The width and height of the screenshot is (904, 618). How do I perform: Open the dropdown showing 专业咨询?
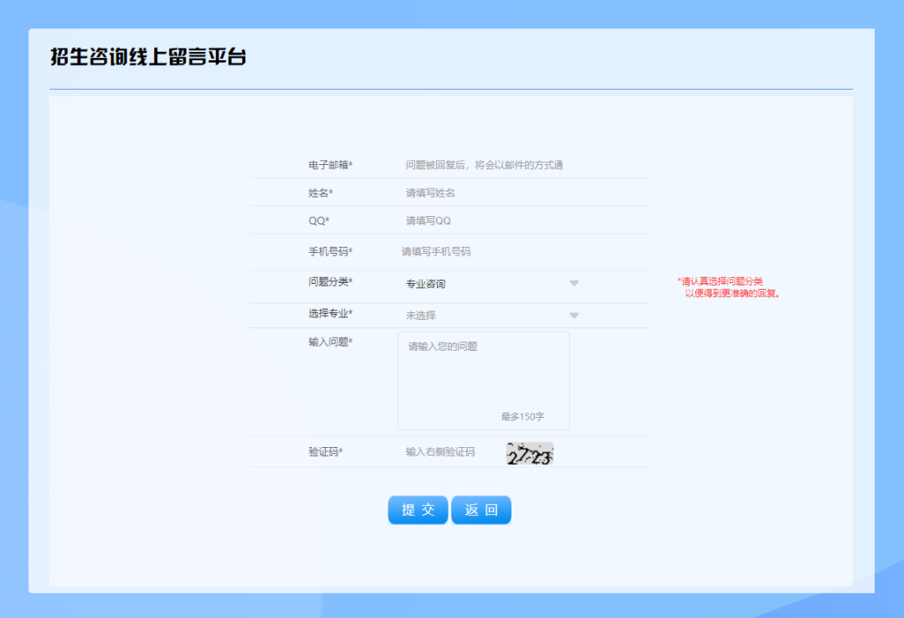(485, 284)
